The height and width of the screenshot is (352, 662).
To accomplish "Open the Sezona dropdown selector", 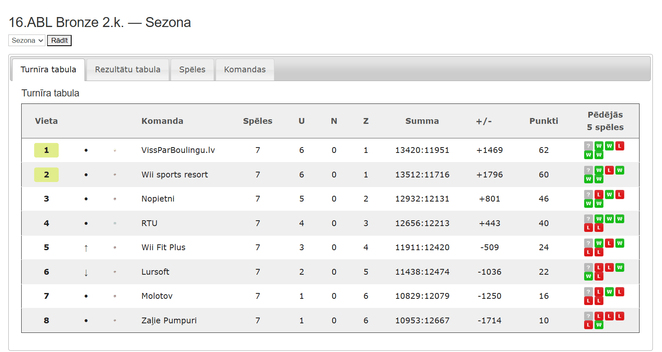I will coord(27,40).
